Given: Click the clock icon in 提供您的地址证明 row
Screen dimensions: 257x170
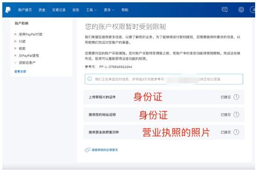Looking at the screenshot, I should click(x=236, y=115).
